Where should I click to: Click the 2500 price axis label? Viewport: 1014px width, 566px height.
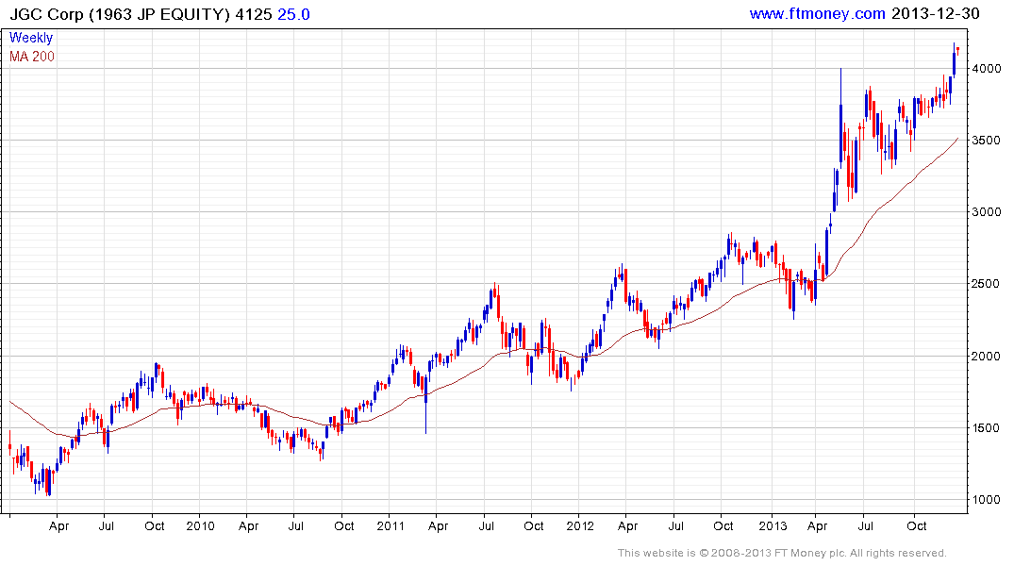click(987, 284)
